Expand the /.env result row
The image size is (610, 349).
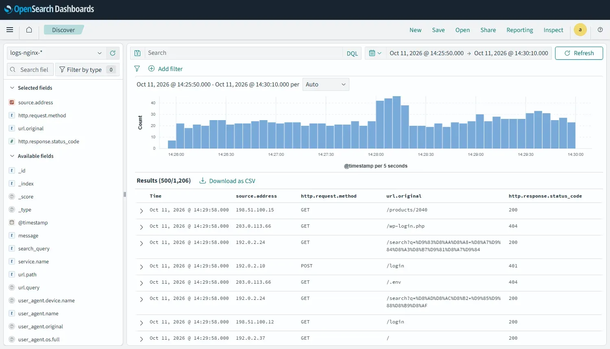[142, 283]
